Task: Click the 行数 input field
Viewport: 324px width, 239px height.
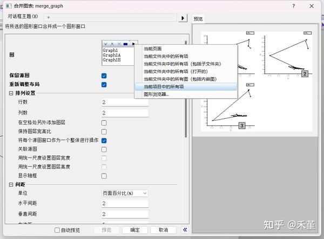Action: [x=125, y=103]
